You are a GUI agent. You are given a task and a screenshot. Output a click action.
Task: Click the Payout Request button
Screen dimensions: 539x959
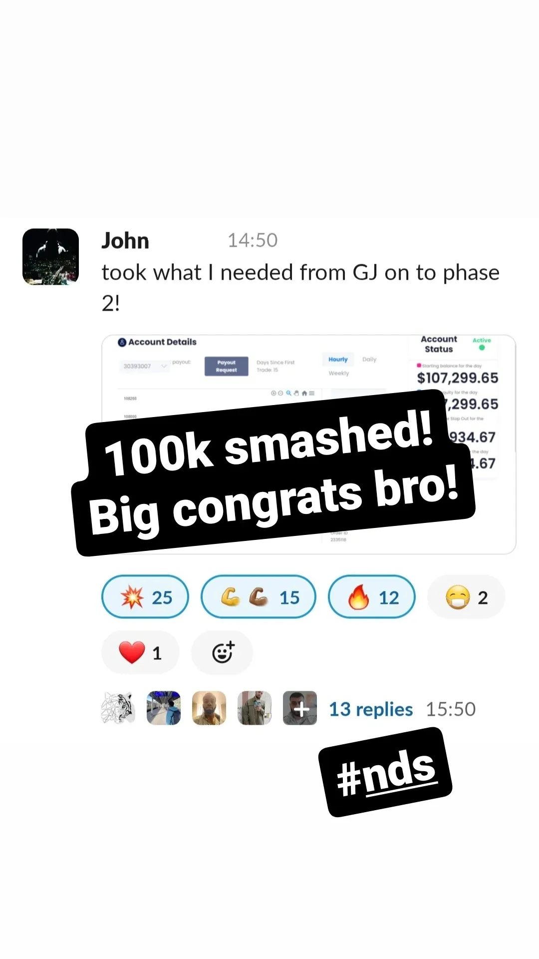coord(226,366)
